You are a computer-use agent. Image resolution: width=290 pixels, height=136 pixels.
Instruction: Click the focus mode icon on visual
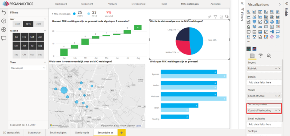tap(221, 17)
